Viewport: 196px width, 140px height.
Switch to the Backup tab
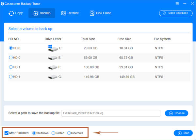[x=42, y=13]
